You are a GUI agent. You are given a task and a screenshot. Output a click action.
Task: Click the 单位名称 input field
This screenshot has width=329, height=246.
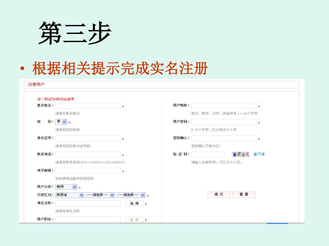pos(88,203)
